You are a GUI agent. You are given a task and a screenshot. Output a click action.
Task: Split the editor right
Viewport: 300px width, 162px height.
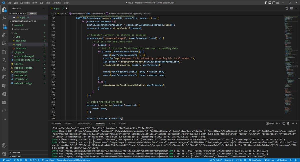coord(291,8)
